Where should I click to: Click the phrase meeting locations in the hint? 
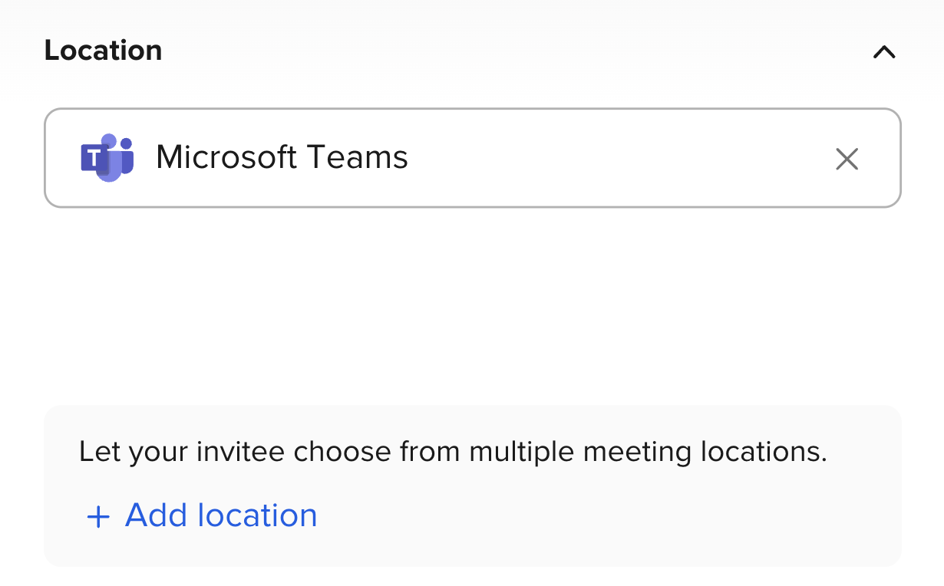705,452
